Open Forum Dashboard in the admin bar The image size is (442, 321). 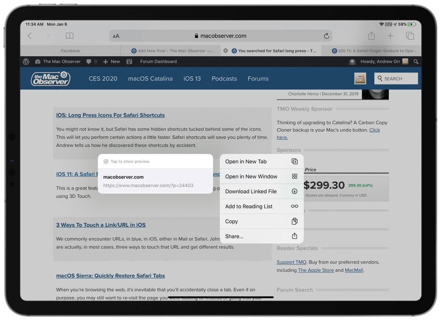pos(158,62)
